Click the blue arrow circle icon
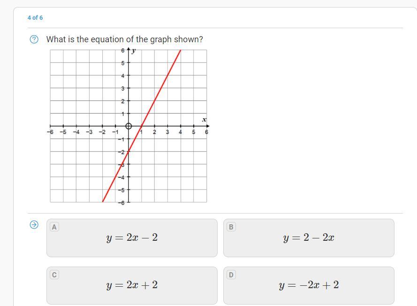Screen dimensions: 417x306 point(34,225)
